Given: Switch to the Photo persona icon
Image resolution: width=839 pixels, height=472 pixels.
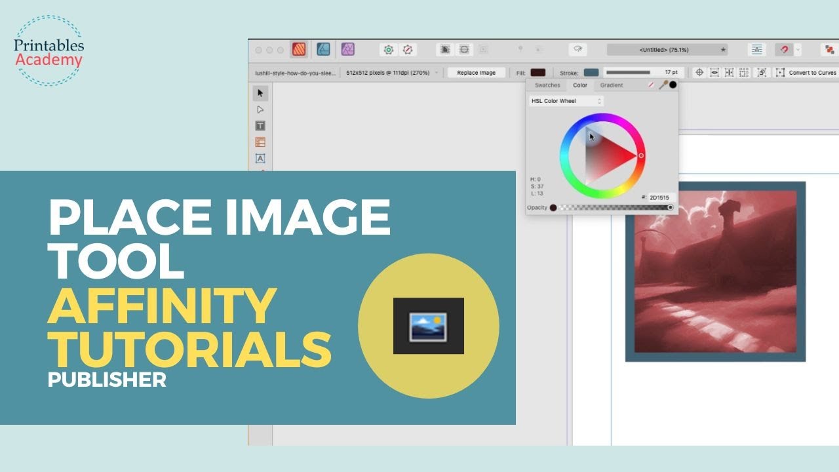Looking at the screenshot, I should click(x=347, y=49).
